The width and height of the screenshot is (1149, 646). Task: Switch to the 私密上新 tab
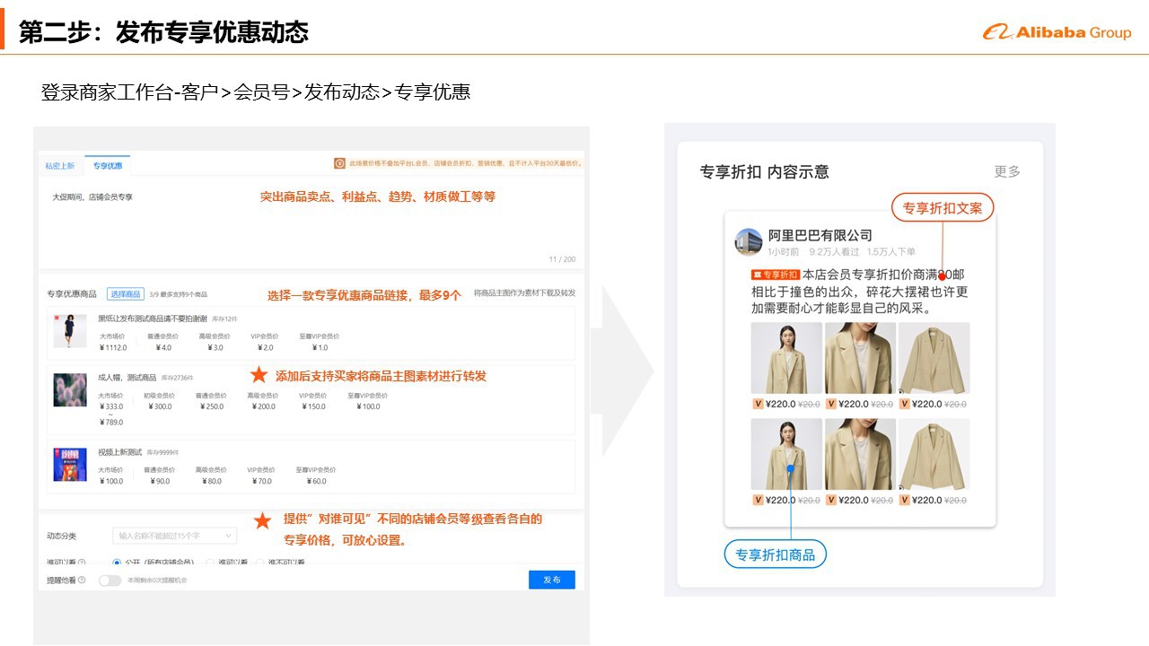point(60,166)
